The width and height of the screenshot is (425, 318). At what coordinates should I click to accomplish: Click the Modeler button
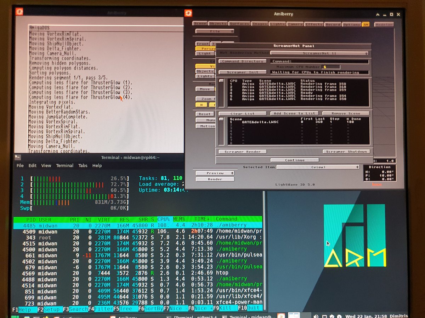tap(384, 24)
